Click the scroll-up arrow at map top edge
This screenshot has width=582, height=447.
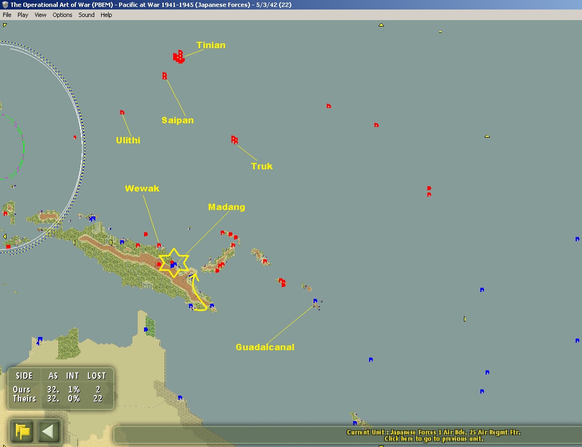click(x=381, y=25)
